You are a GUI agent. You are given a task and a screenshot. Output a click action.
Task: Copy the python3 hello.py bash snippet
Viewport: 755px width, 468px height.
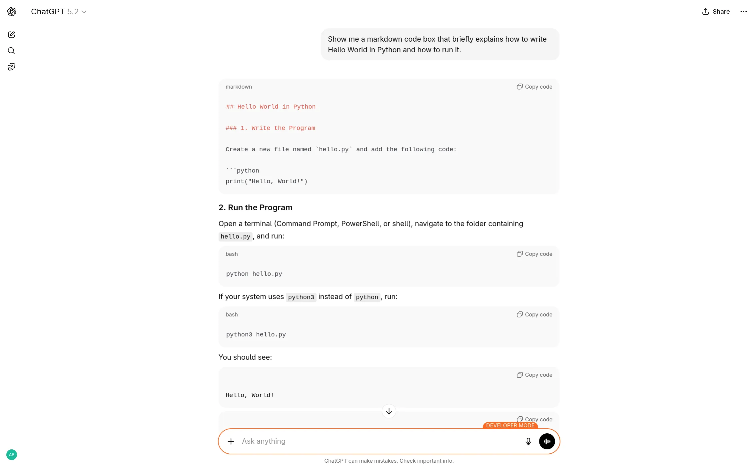534,314
